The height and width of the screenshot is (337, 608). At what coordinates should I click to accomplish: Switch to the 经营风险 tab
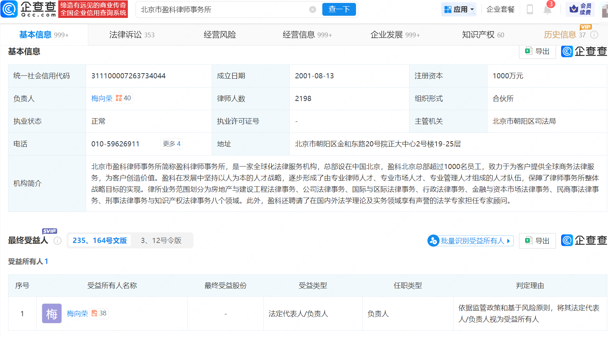point(220,35)
